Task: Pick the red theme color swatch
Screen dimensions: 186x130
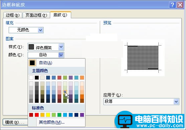Action: (x=60, y=77)
